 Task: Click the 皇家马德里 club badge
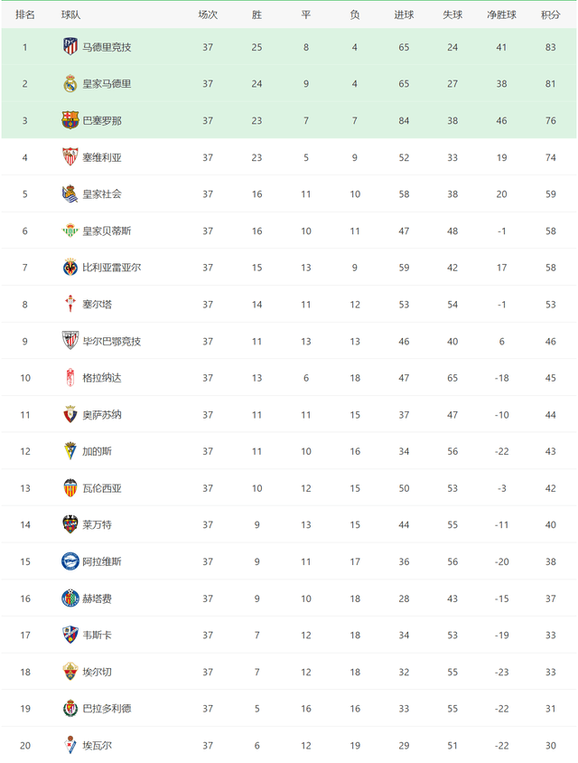(x=70, y=84)
